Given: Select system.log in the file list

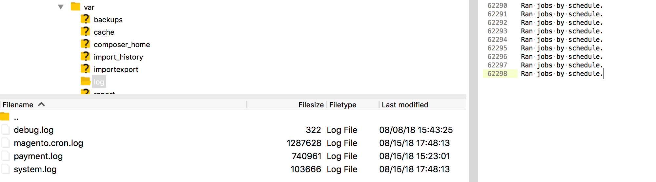Looking at the screenshot, I should pos(35,169).
